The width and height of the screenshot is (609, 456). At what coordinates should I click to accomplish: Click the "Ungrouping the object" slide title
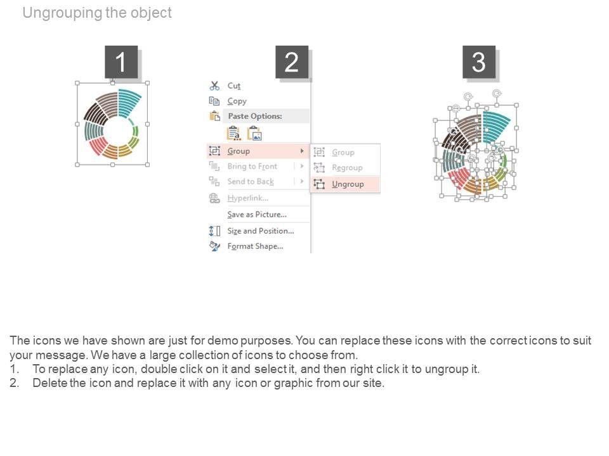pyautogui.click(x=97, y=13)
